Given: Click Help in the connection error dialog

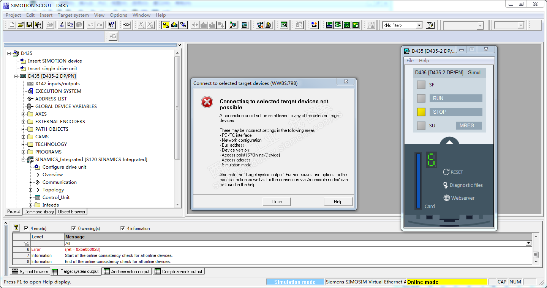Looking at the screenshot, I should point(338,202).
